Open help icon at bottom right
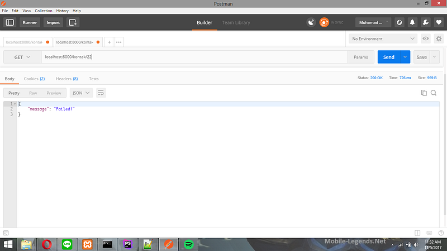Image resolution: width=447 pixels, height=251 pixels. (x=441, y=233)
